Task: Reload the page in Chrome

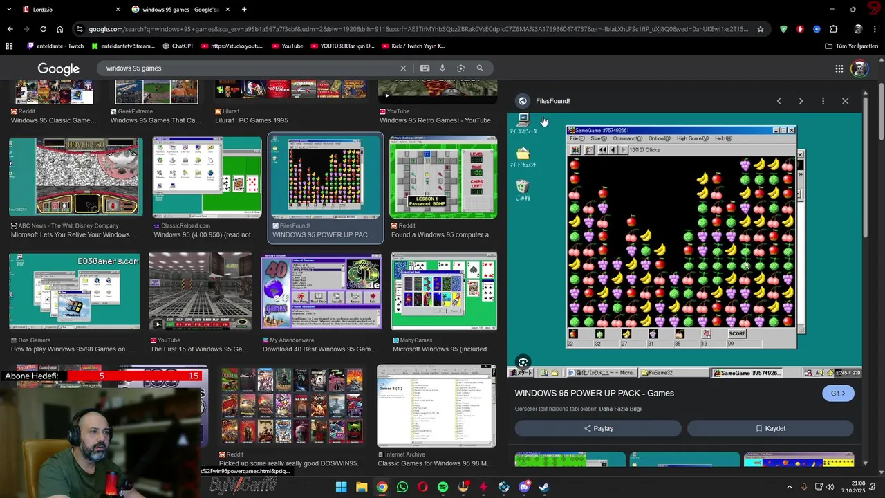Action: pyautogui.click(x=43, y=29)
